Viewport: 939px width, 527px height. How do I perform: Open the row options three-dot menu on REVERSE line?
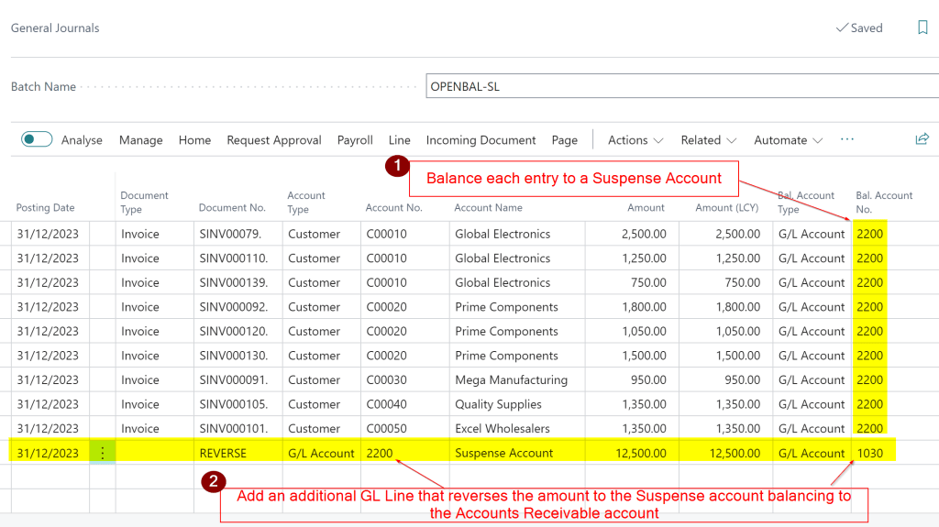102,453
